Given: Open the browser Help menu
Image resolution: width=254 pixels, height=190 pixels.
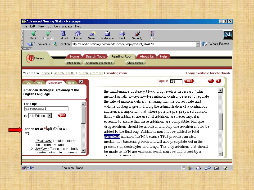Looking at the screenshot, I should click(78, 26).
